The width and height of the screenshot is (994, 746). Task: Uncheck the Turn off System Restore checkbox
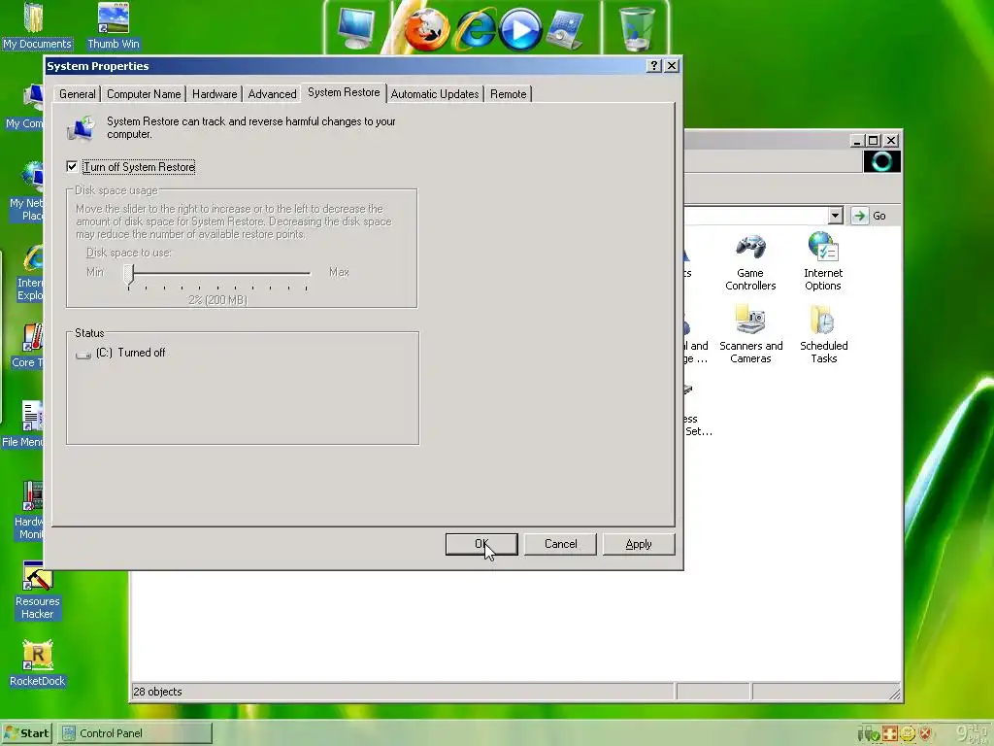tap(72, 167)
